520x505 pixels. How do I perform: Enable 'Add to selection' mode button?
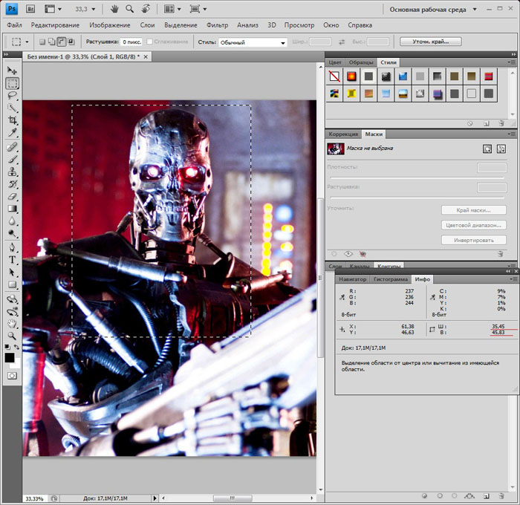51,42
